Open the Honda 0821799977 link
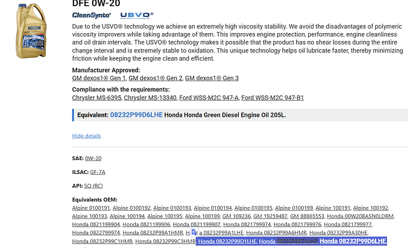Image resolution: width=416 pixels, height=248 pixels. pos(348,225)
